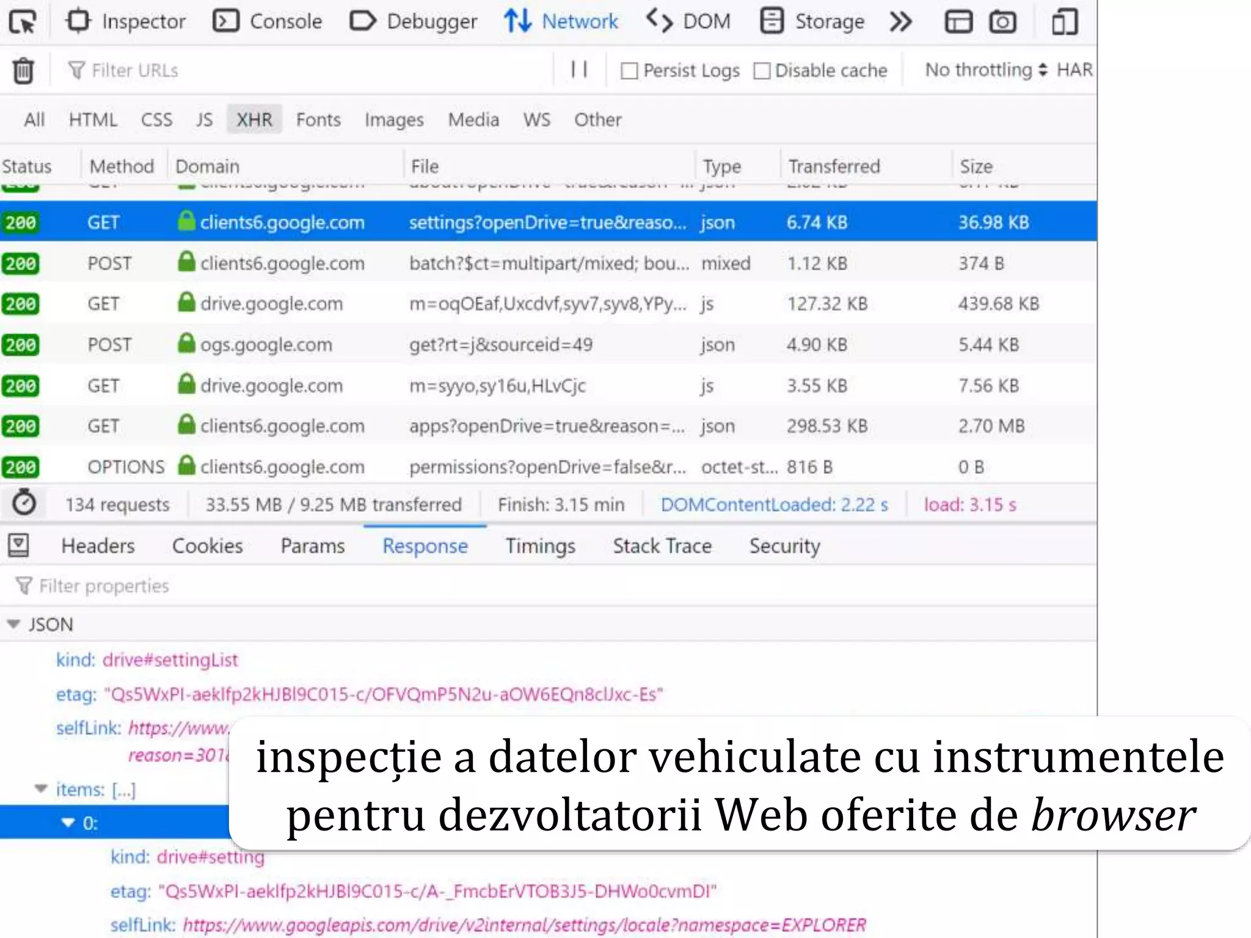Screen dimensions: 1251x938
Task: Sort by Domain column header
Action: [x=285, y=166]
